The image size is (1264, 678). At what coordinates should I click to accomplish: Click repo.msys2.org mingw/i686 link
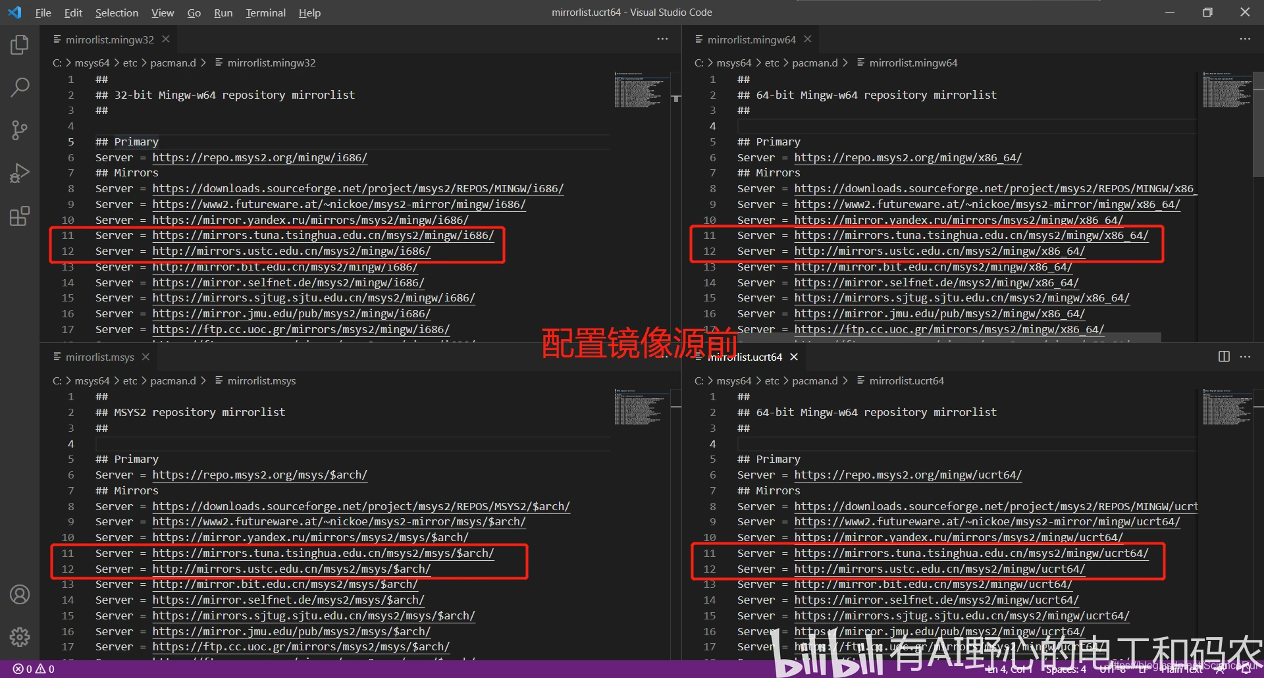[260, 157]
